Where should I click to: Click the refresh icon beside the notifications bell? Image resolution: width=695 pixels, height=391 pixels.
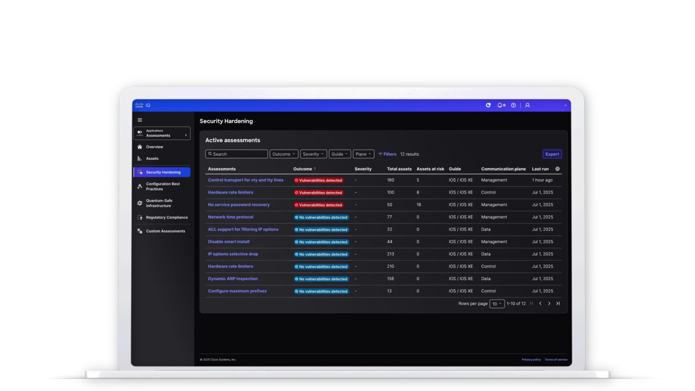(488, 105)
